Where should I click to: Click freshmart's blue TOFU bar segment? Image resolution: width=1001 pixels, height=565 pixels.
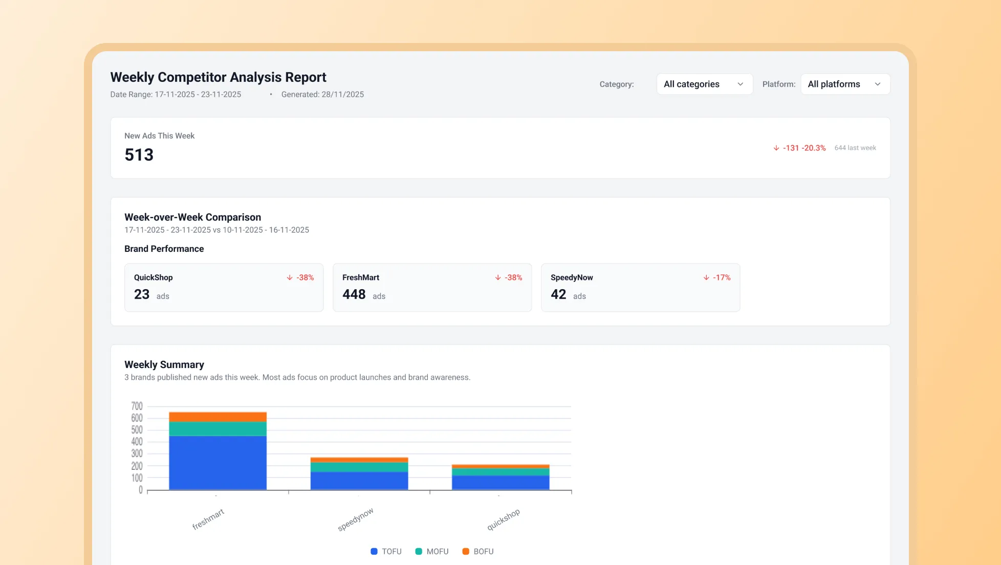pos(217,462)
